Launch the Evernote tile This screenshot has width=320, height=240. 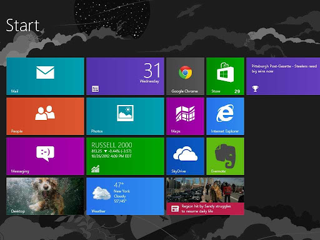(225, 156)
